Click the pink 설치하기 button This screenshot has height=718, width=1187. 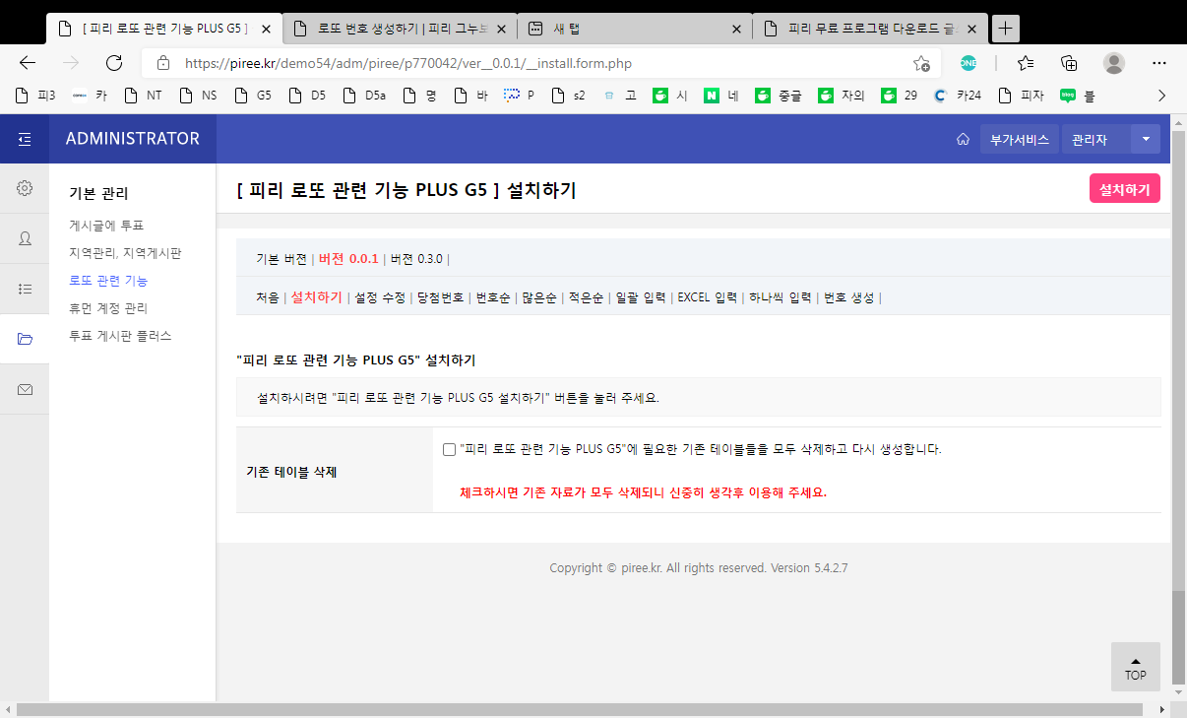tap(1124, 189)
